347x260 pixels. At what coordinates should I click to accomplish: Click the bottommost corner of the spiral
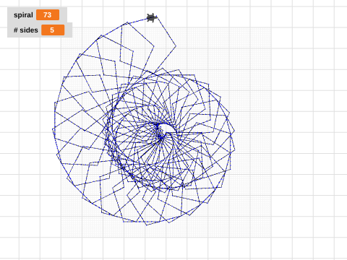click(x=147, y=225)
